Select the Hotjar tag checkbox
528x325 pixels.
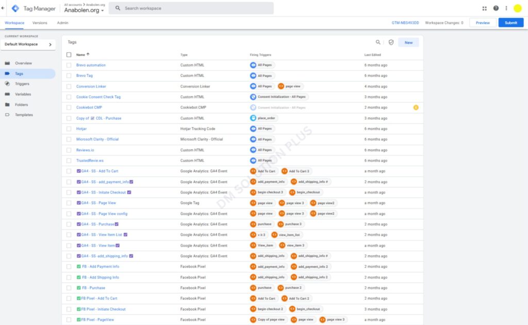click(x=69, y=128)
